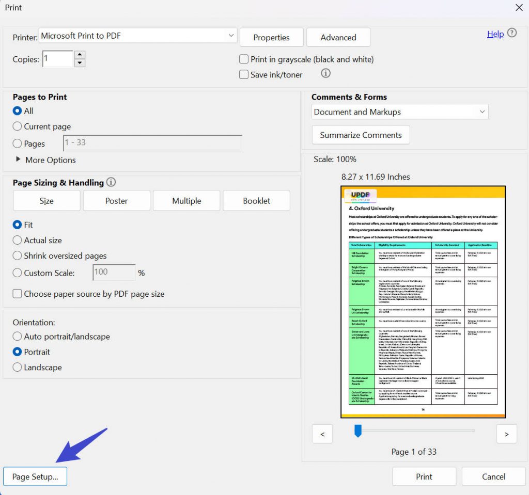Image resolution: width=529 pixels, height=495 pixels.
Task: Select the Actual size option
Action: (17, 240)
